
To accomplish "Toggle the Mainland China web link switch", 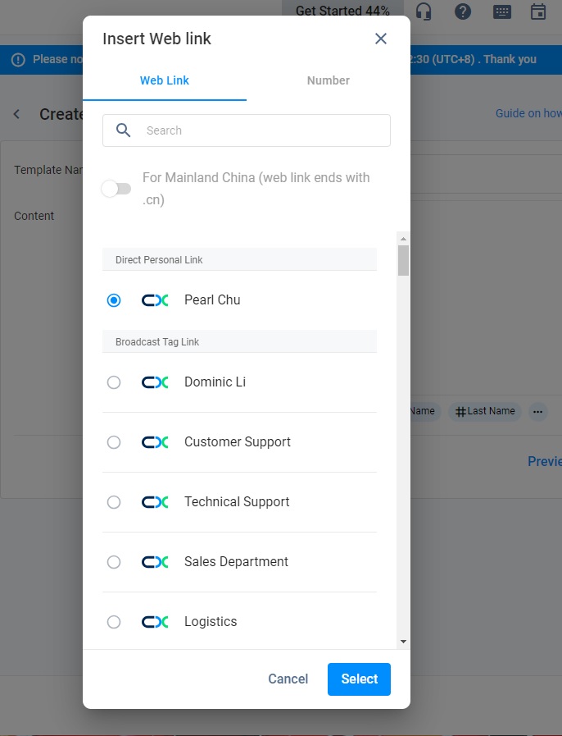I will point(116,189).
